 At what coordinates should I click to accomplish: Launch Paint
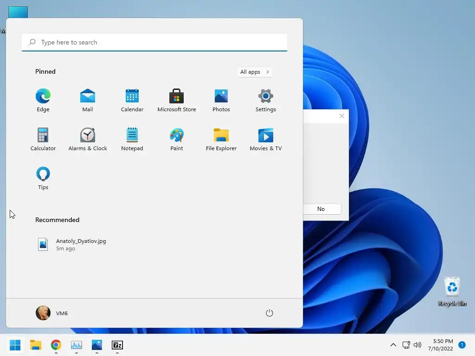(177, 139)
